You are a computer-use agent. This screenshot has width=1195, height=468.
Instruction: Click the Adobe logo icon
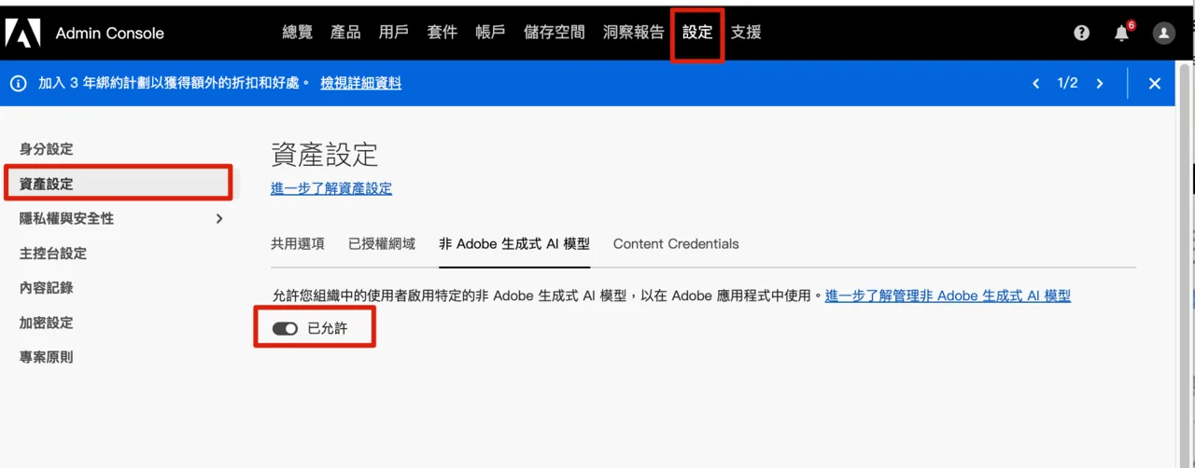tap(23, 33)
